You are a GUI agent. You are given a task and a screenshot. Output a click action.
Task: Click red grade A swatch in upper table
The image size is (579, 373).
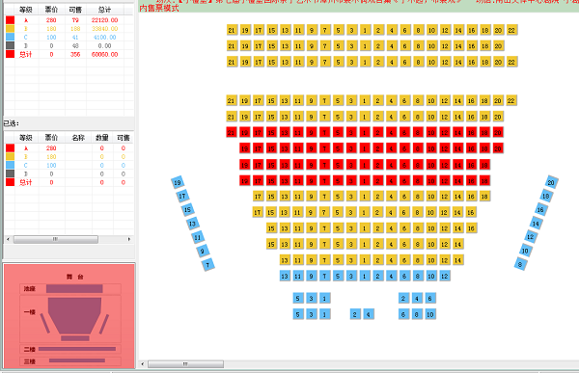pyautogui.click(x=10, y=20)
